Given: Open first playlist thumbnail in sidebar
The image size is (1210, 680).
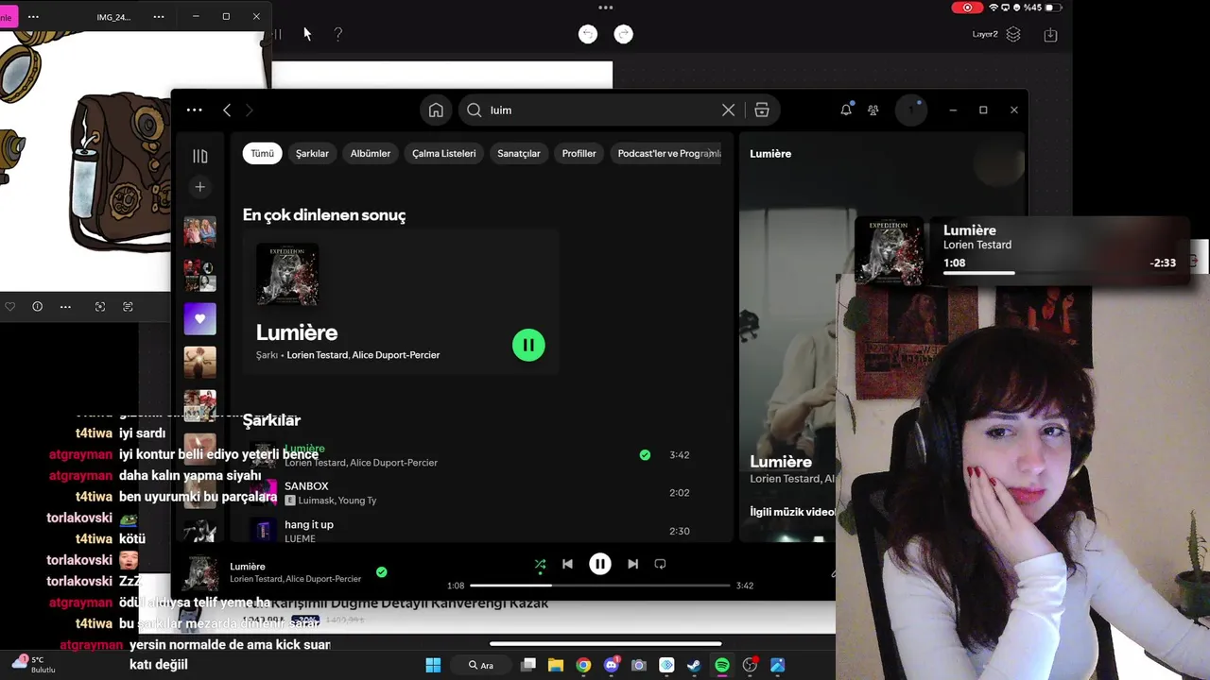Looking at the screenshot, I should (199, 231).
